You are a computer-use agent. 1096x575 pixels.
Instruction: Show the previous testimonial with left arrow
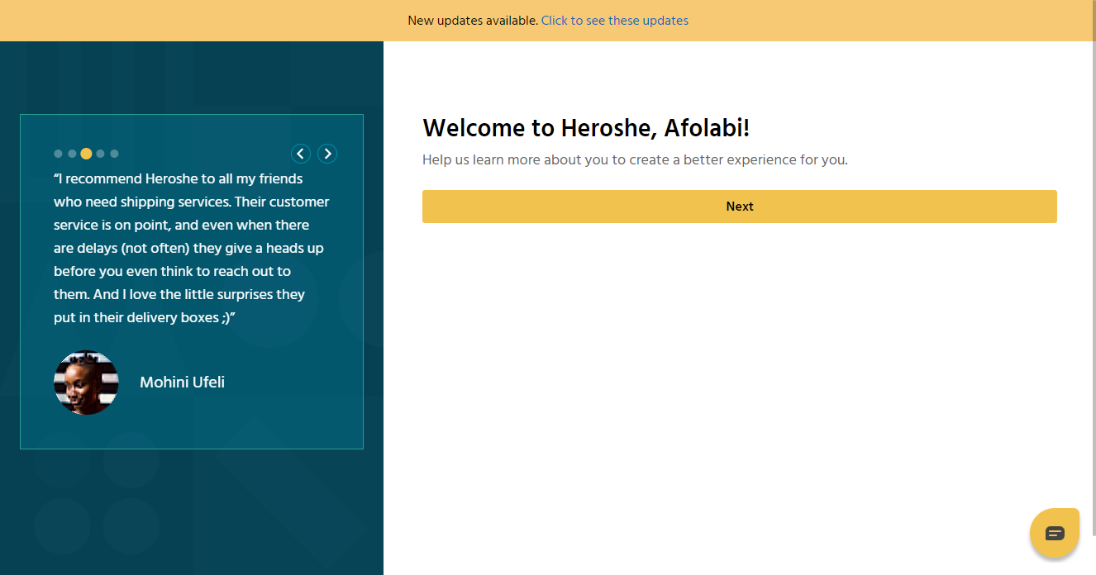301,154
